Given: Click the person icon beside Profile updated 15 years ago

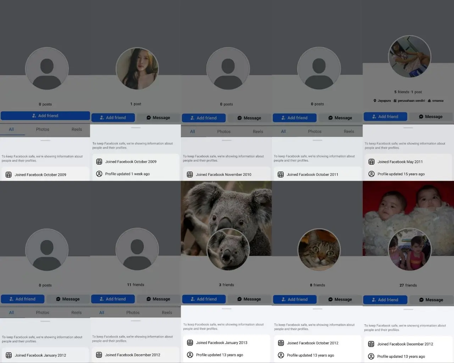Looking at the screenshot, I should [x=371, y=174].
